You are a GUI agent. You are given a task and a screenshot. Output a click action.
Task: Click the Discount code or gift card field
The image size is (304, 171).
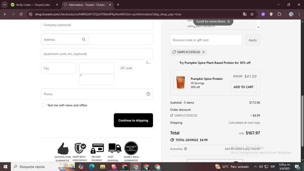(x=206, y=40)
